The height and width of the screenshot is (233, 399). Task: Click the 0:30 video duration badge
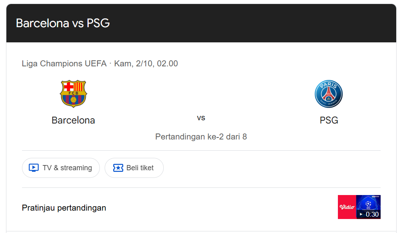(x=372, y=214)
